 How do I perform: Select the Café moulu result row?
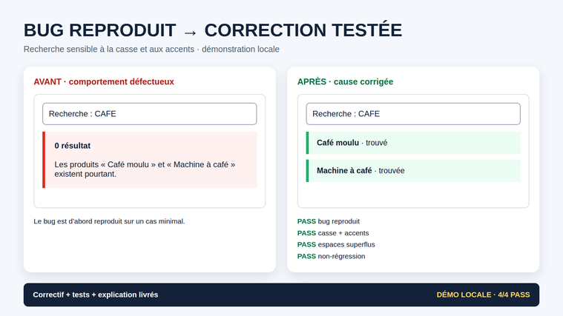click(x=413, y=143)
